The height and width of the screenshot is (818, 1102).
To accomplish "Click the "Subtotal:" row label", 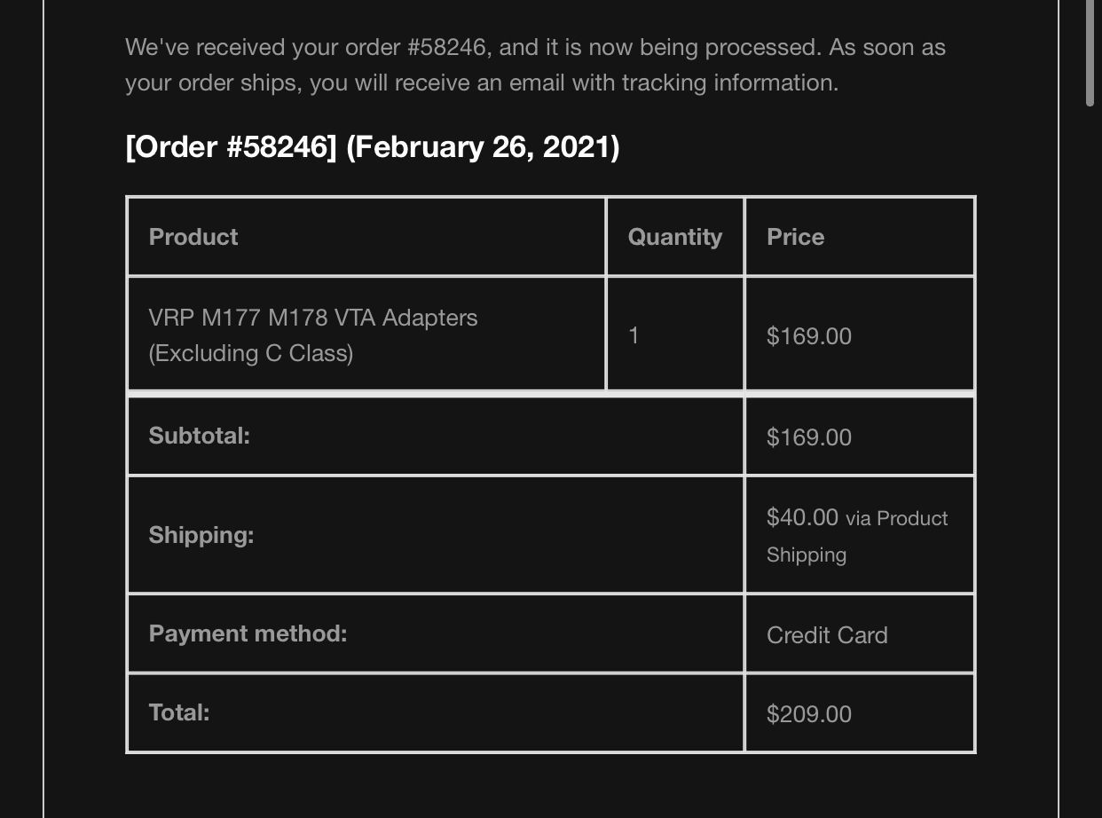I will click(x=200, y=436).
